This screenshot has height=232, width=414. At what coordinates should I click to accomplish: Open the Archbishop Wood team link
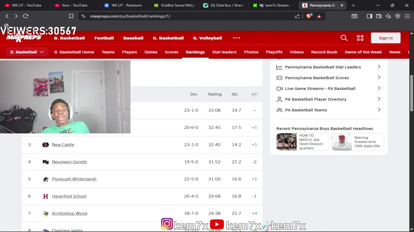pyautogui.click(x=70, y=213)
